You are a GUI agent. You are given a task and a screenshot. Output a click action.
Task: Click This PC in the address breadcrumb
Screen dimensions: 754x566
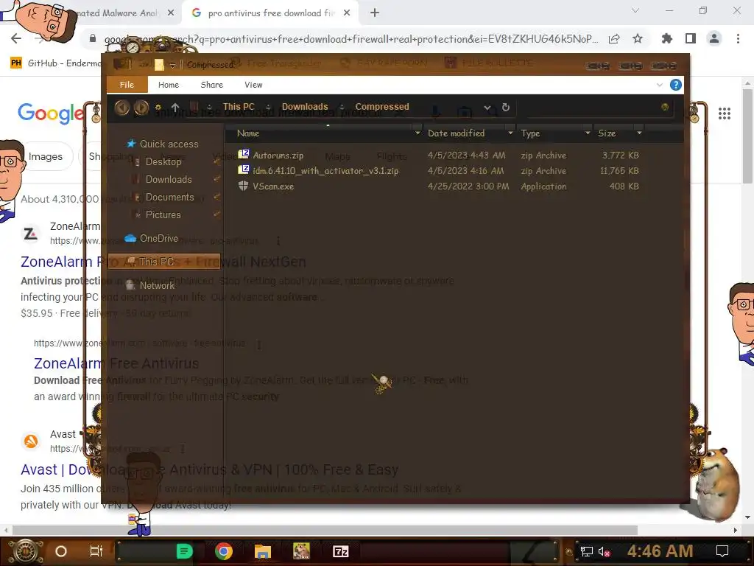(239, 107)
